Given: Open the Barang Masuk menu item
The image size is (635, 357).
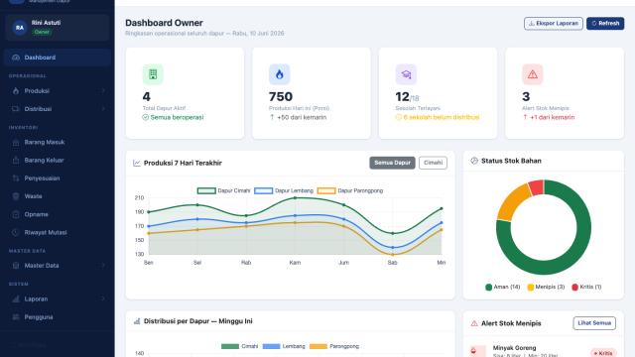Looking at the screenshot, I should tap(58, 143).
